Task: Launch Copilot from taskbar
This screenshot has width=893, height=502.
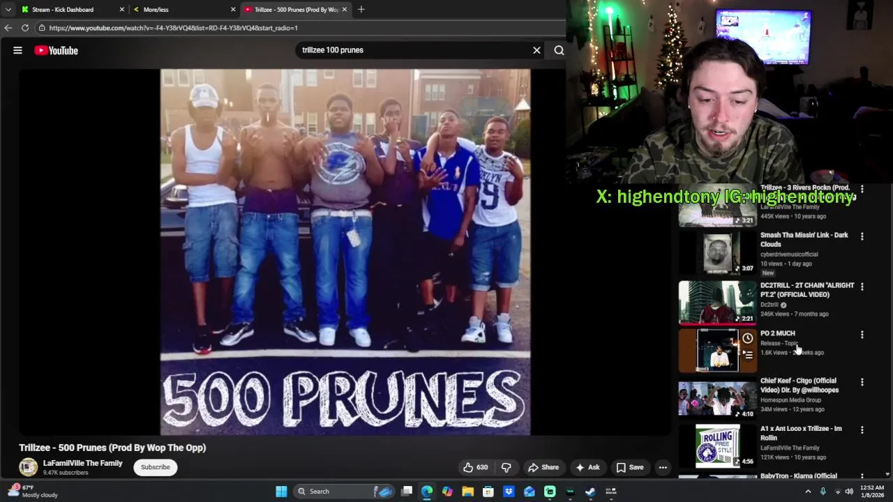Action: pos(447,492)
